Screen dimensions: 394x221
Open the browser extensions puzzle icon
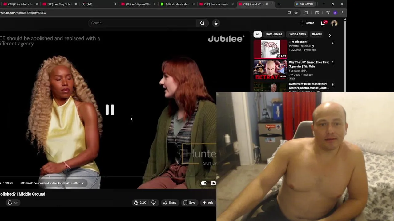pyautogui.click(x=306, y=13)
